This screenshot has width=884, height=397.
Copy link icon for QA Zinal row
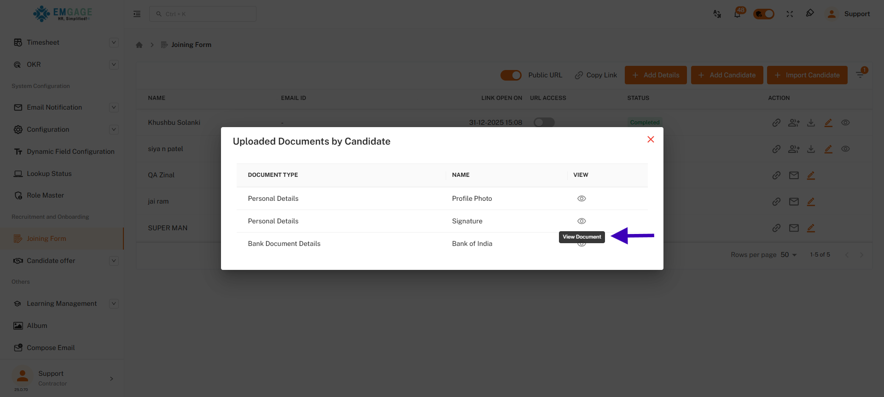point(776,175)
